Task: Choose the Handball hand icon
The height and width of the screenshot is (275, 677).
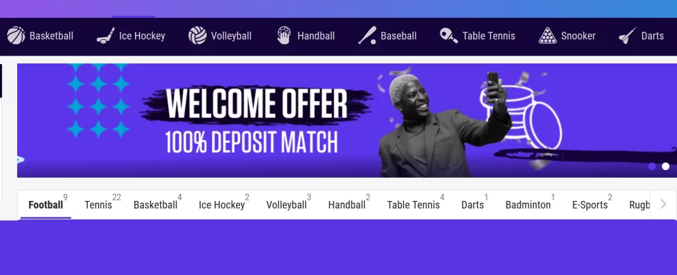Action: (x=284, y=36)
